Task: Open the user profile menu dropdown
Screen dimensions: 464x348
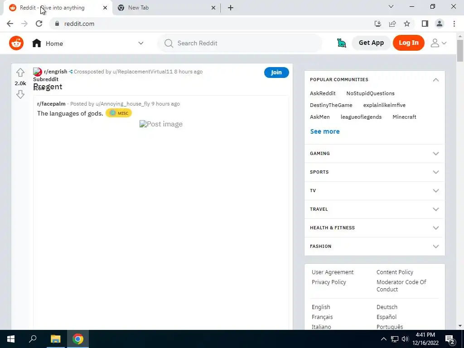Action: pyautogui.click(x=438, y=43)
